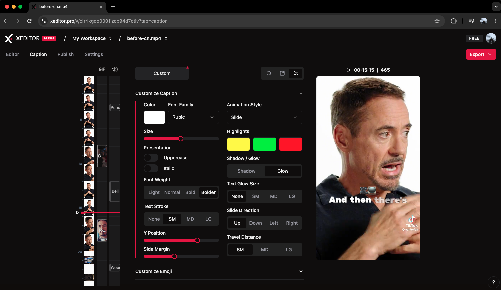Bookmark this page with the star icon
Screen dimensions: 501x290
tap(437, 21)
